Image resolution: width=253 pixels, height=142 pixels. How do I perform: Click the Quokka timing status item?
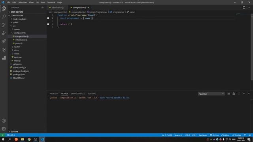coord(225,135)
